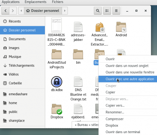Choose Copier vers… in the context menu
Viewport: 157px width, 135px height.
(128, 105)
